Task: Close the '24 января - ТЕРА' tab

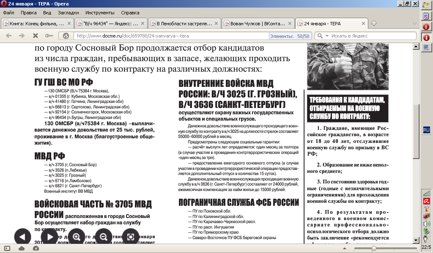Action: pyautogui.click(x=363, y=24)
